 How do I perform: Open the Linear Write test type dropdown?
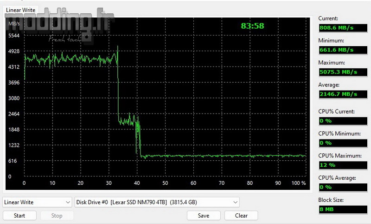pyautogui.click(x=37, y=202)
